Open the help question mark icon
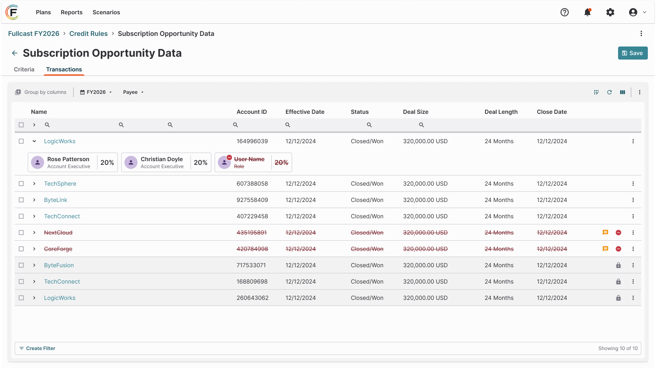Image resolution: width=656 pixels, height=368 pixels. coord(565,12)
